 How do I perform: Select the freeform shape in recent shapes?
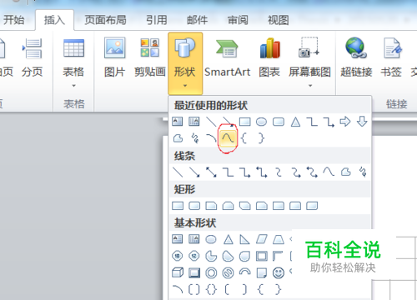178,138
